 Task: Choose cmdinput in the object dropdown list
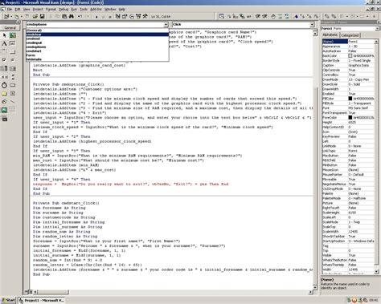coord(97,43)
